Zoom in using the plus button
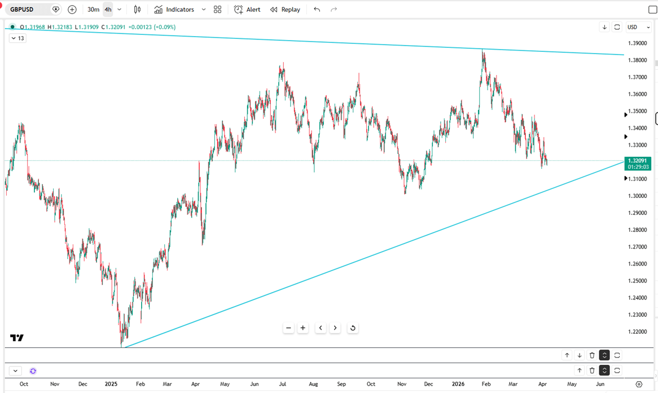This screenshot has height=393, width=658. click(x=303, y=328)
